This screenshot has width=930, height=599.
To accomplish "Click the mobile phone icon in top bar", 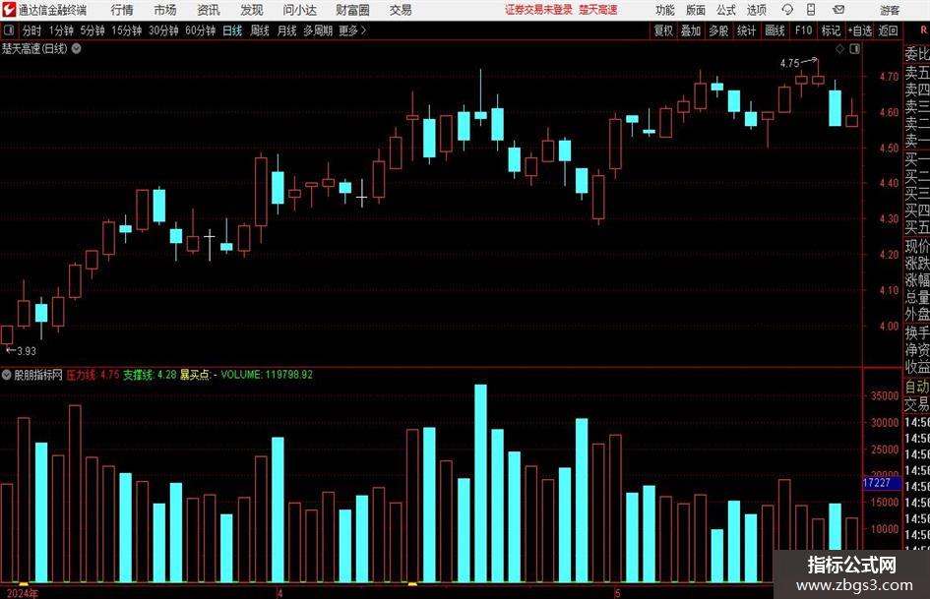I will coord(811,10).
